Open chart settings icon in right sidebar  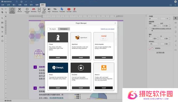coord(175,41)
